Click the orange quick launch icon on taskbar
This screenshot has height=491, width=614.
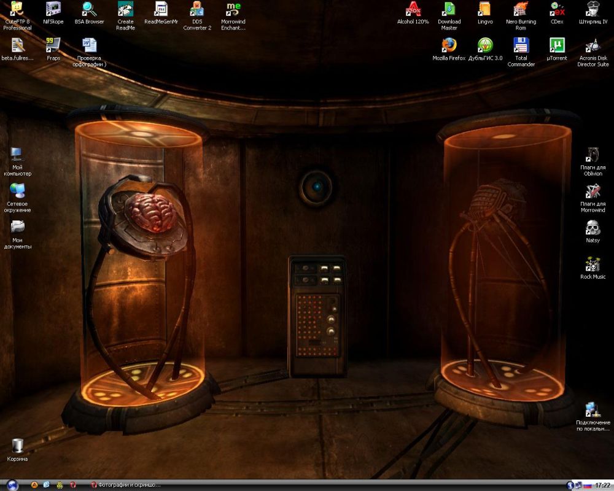pyautogui.click(x=34, y=485)
